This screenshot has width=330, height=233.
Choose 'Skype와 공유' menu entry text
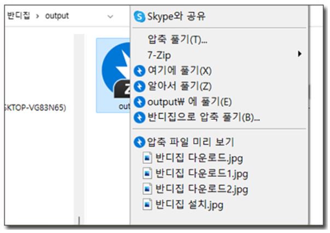pos(176,16)
